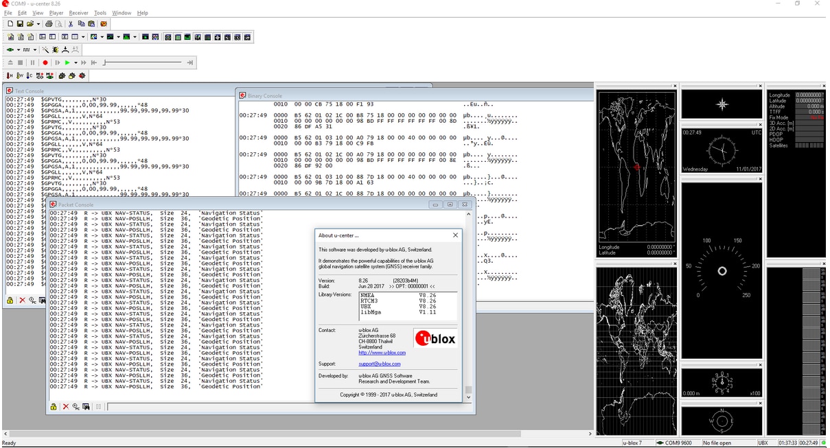Open the Edit menu

pyautogui.click(x=22, y=13)
